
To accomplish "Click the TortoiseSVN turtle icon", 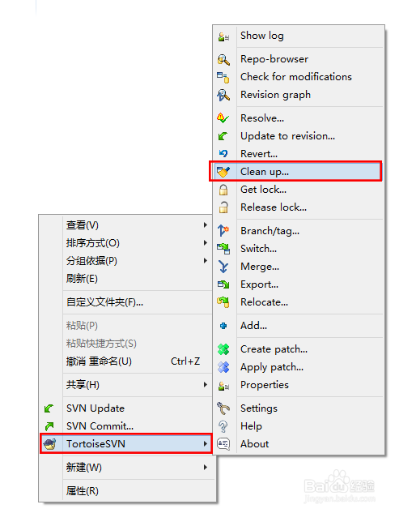I will click(x=49, y=444).
